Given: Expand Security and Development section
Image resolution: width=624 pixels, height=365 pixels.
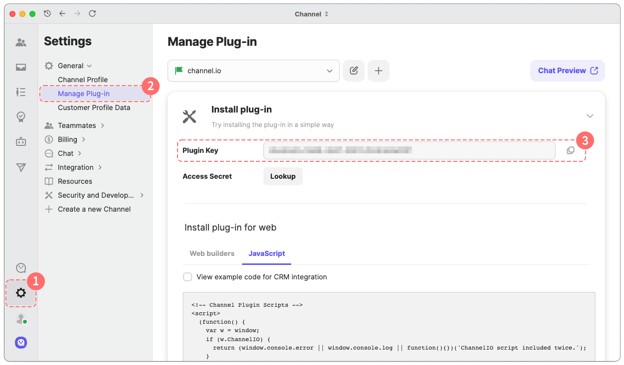Looking at the screenshot, I should (142, 195).
